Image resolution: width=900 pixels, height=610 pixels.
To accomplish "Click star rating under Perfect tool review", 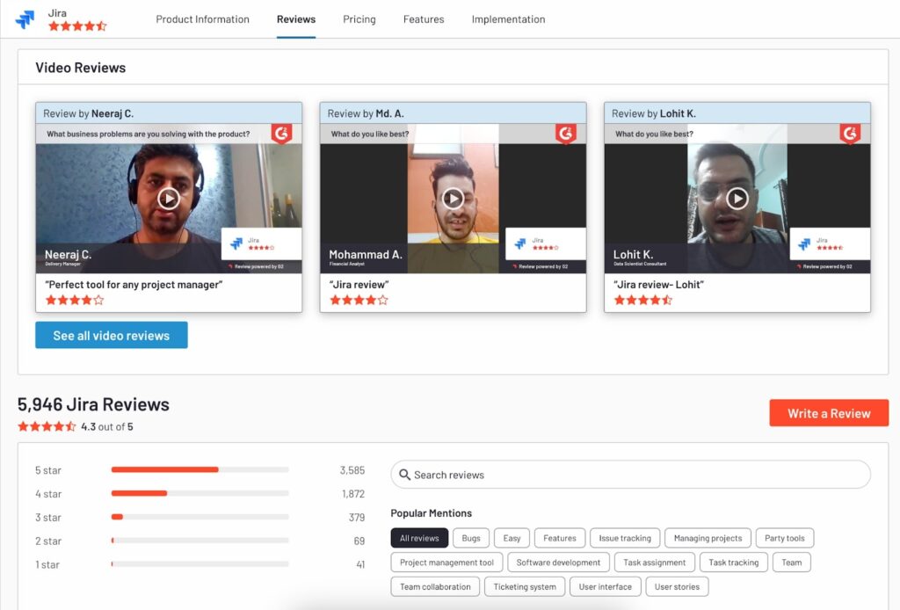I will pos(75,300).
